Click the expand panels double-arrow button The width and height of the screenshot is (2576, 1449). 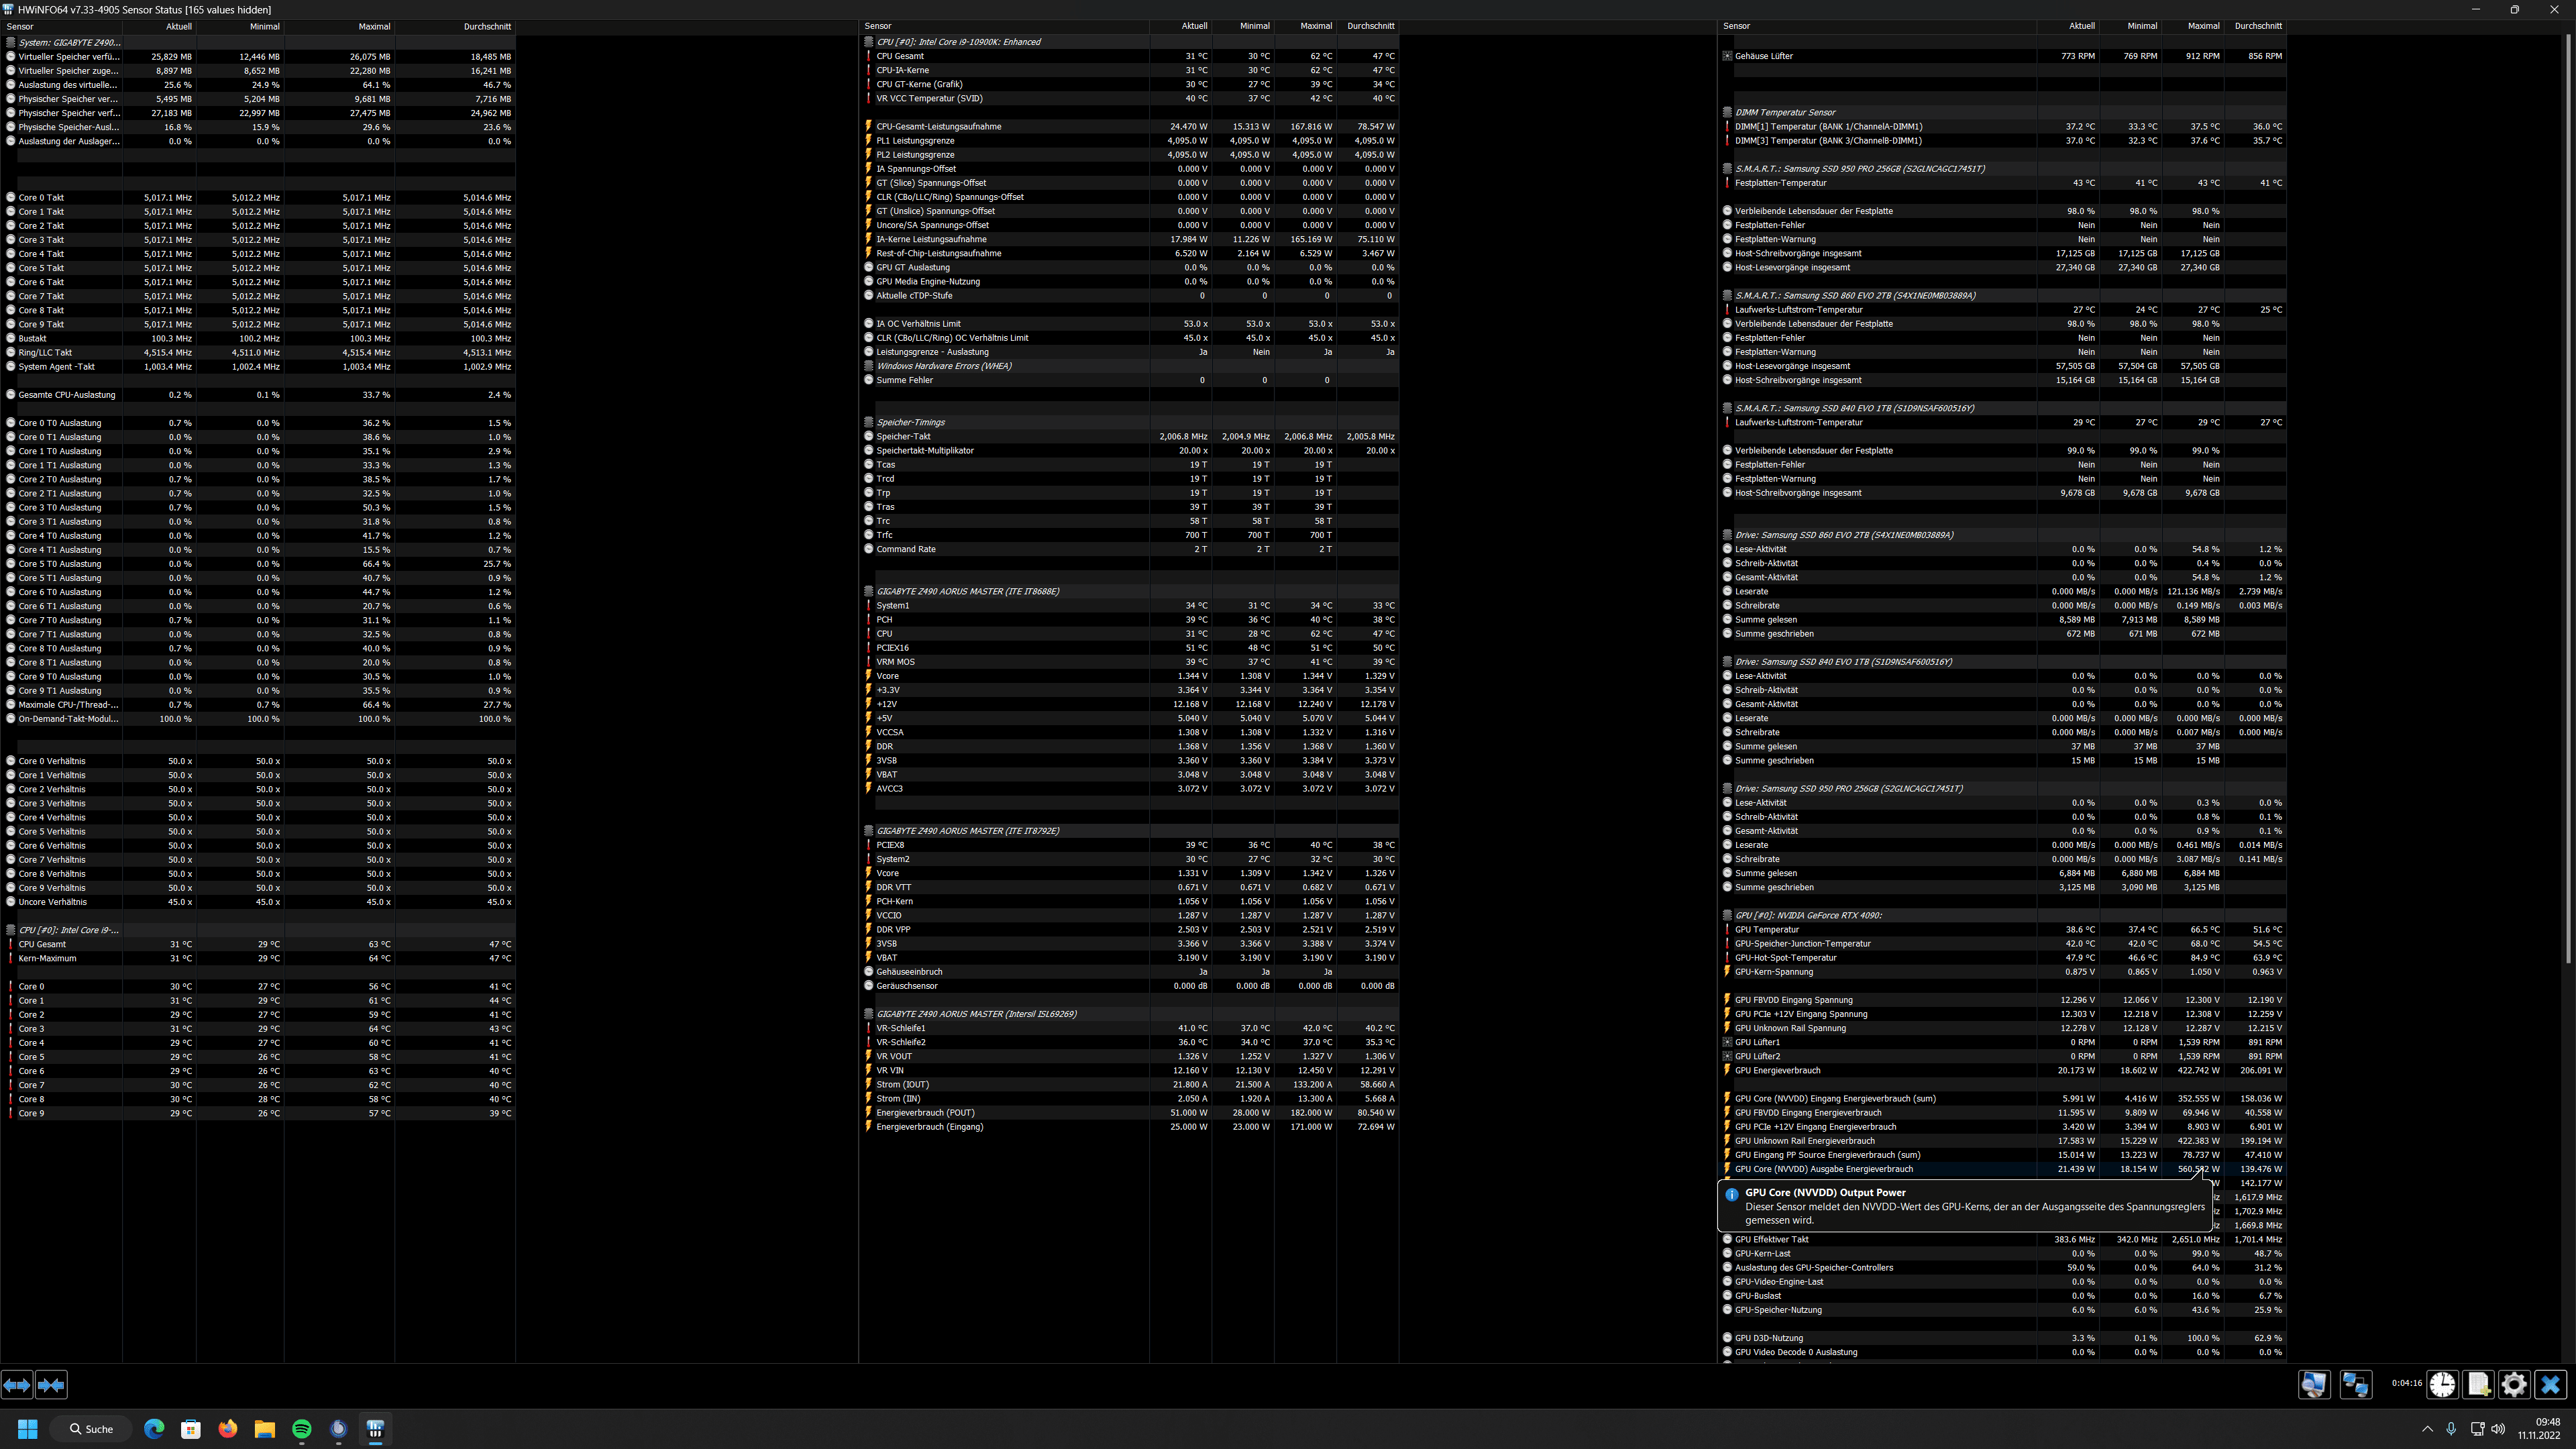click(17, 1385)
